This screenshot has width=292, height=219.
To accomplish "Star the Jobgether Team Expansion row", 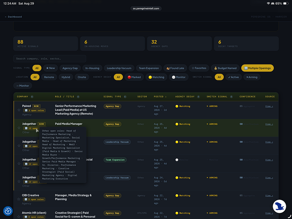I will coord(19,164).
